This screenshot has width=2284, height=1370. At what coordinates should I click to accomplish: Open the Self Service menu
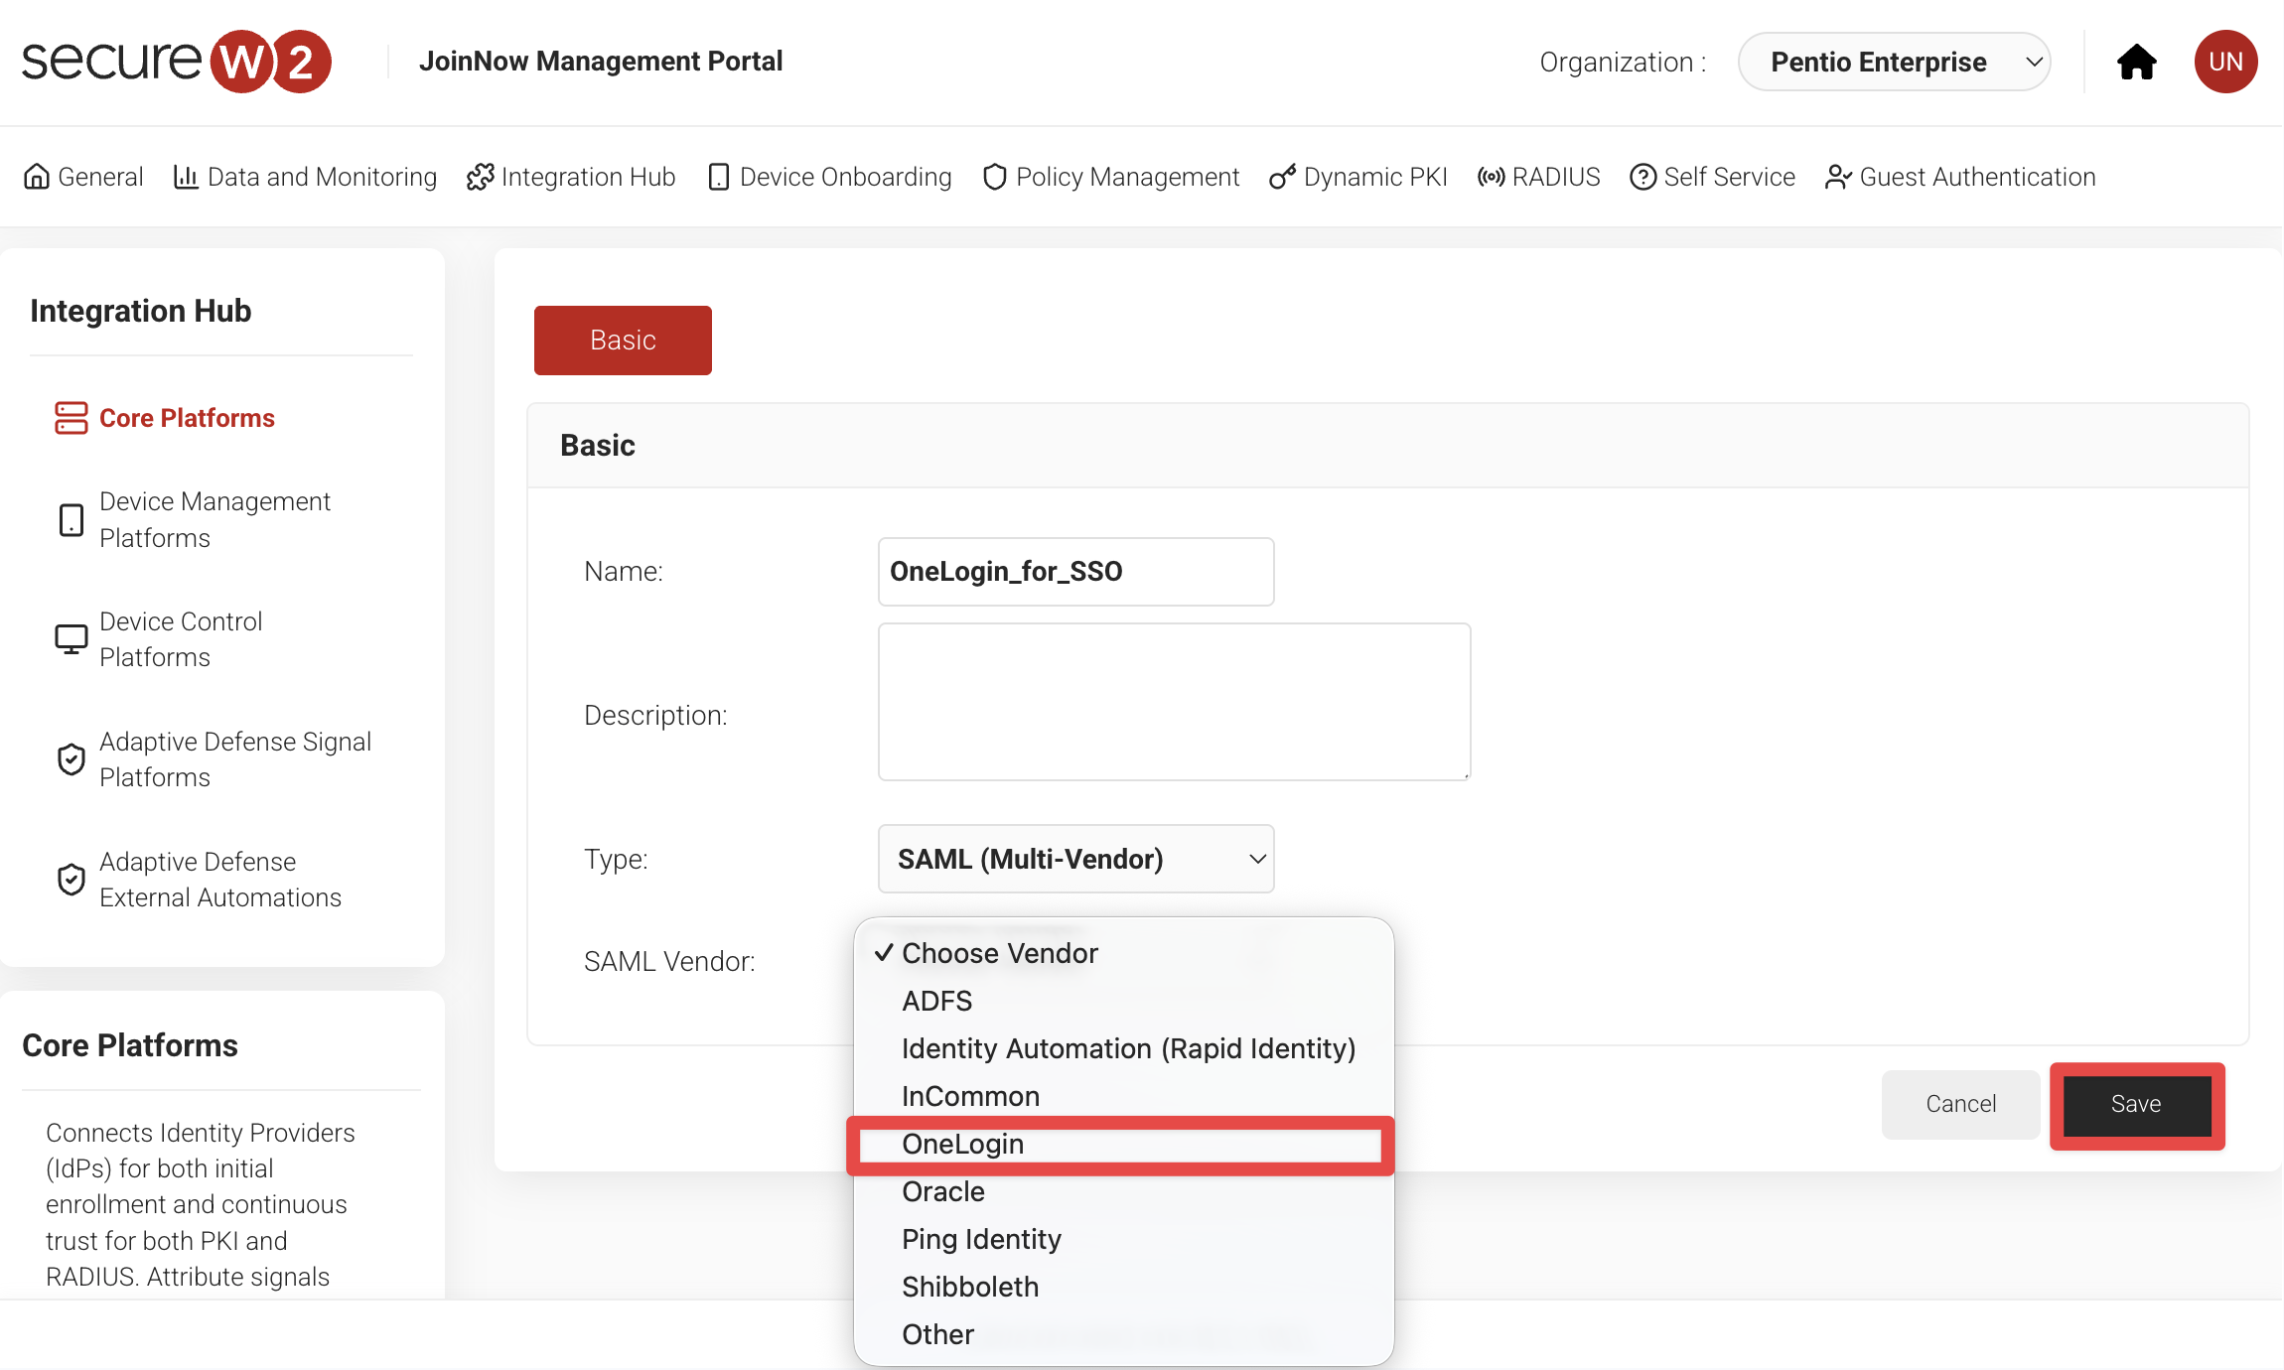1713,177
